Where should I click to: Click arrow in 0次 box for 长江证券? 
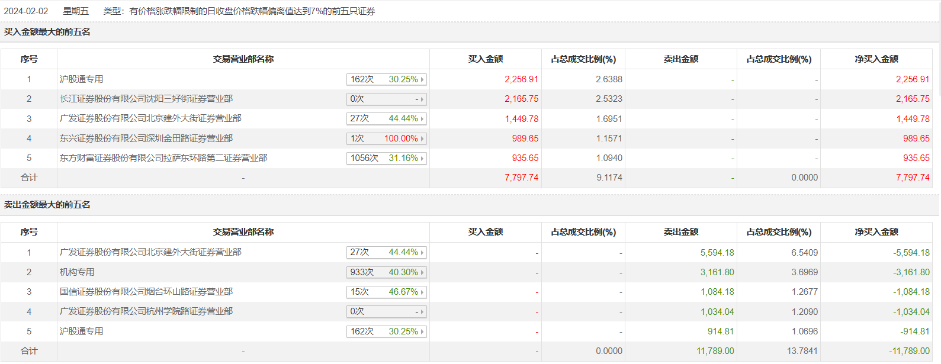pyautogui.click(x=422, y=99)
